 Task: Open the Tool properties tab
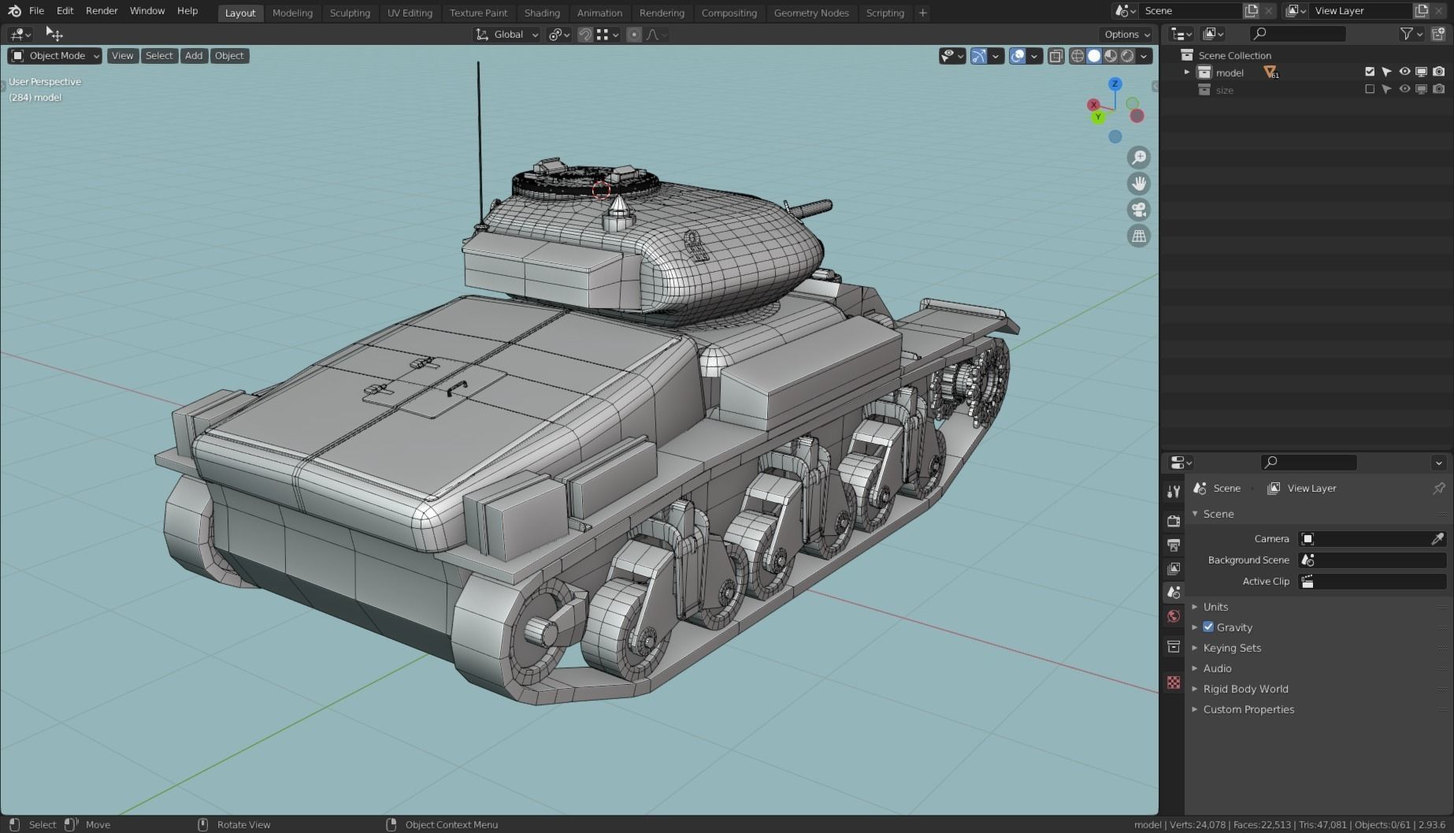pos(1174,492)
